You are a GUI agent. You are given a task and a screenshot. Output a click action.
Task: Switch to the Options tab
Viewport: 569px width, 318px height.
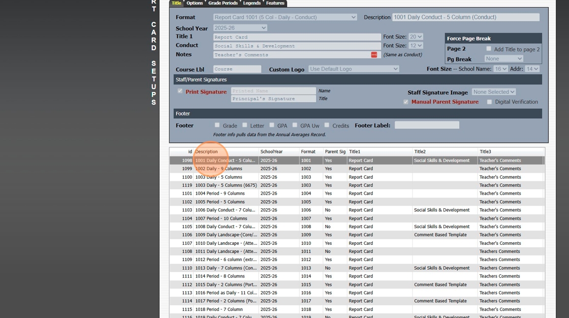(x=195, y=3)
